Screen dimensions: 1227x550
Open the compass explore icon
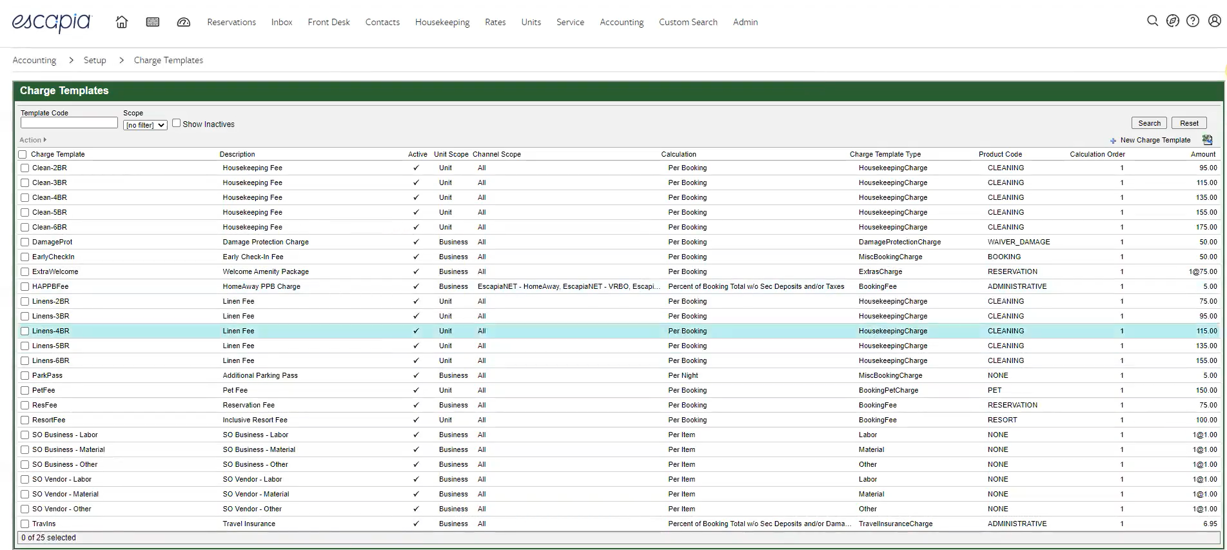1173,21
